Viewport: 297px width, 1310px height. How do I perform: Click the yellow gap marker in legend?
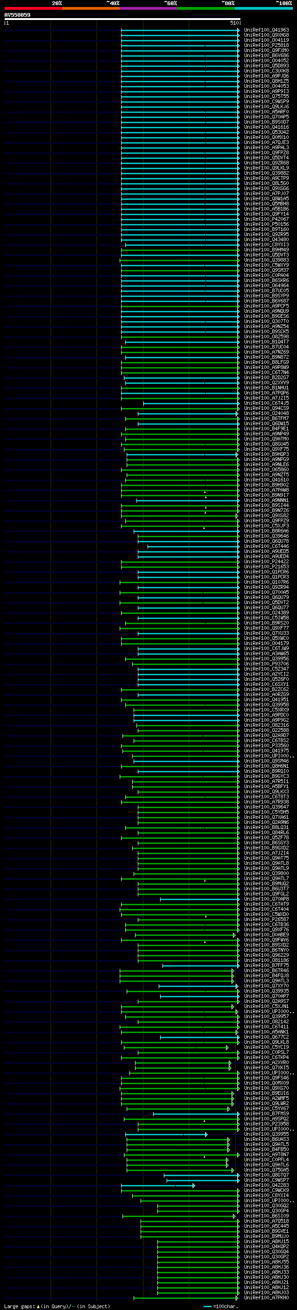pyautogui.click(x=38, y=1306)
